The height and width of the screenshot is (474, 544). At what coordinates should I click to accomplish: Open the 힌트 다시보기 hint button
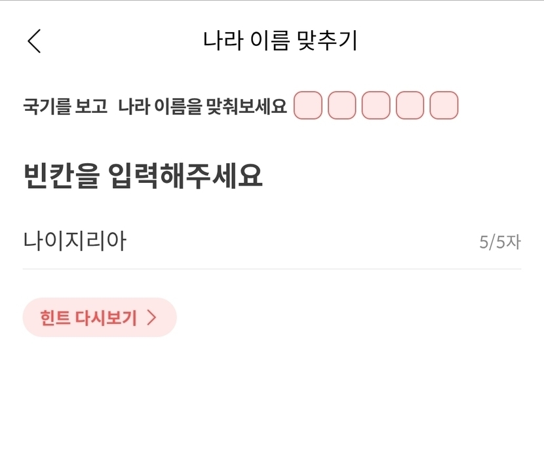click(x=100, y=317)
